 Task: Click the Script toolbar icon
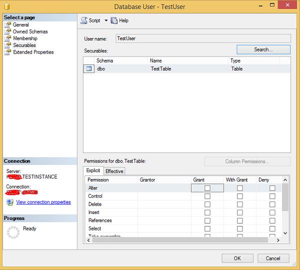[x=84, y=20]
